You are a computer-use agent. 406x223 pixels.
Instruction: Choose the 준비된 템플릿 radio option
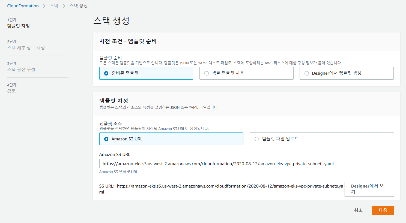tap(146, 73)
